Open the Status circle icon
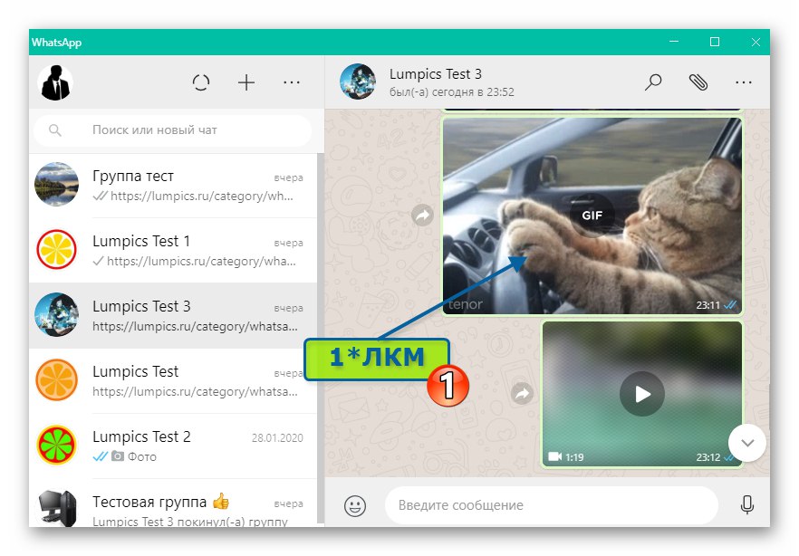Image resolution: width=799 pixels, height=556 pixels. pyautogui.click(x=201, y=82)
